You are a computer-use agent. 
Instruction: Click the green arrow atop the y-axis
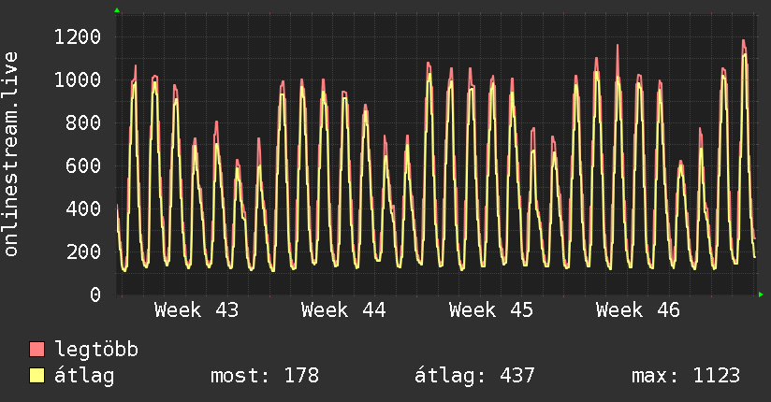click(x=117, y=10)
